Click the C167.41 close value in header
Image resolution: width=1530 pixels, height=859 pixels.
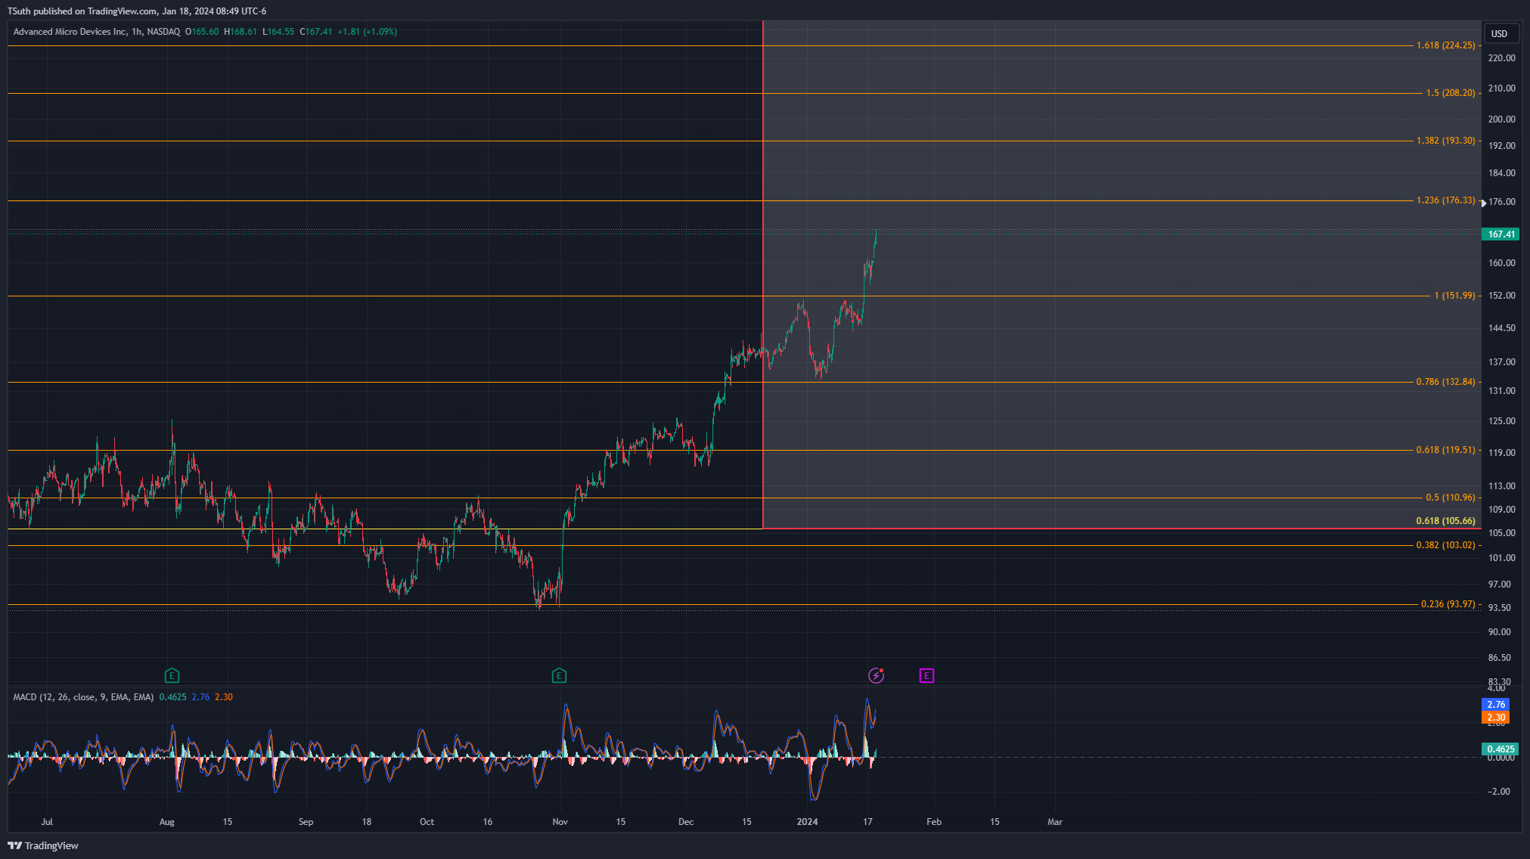coord(316,32)
